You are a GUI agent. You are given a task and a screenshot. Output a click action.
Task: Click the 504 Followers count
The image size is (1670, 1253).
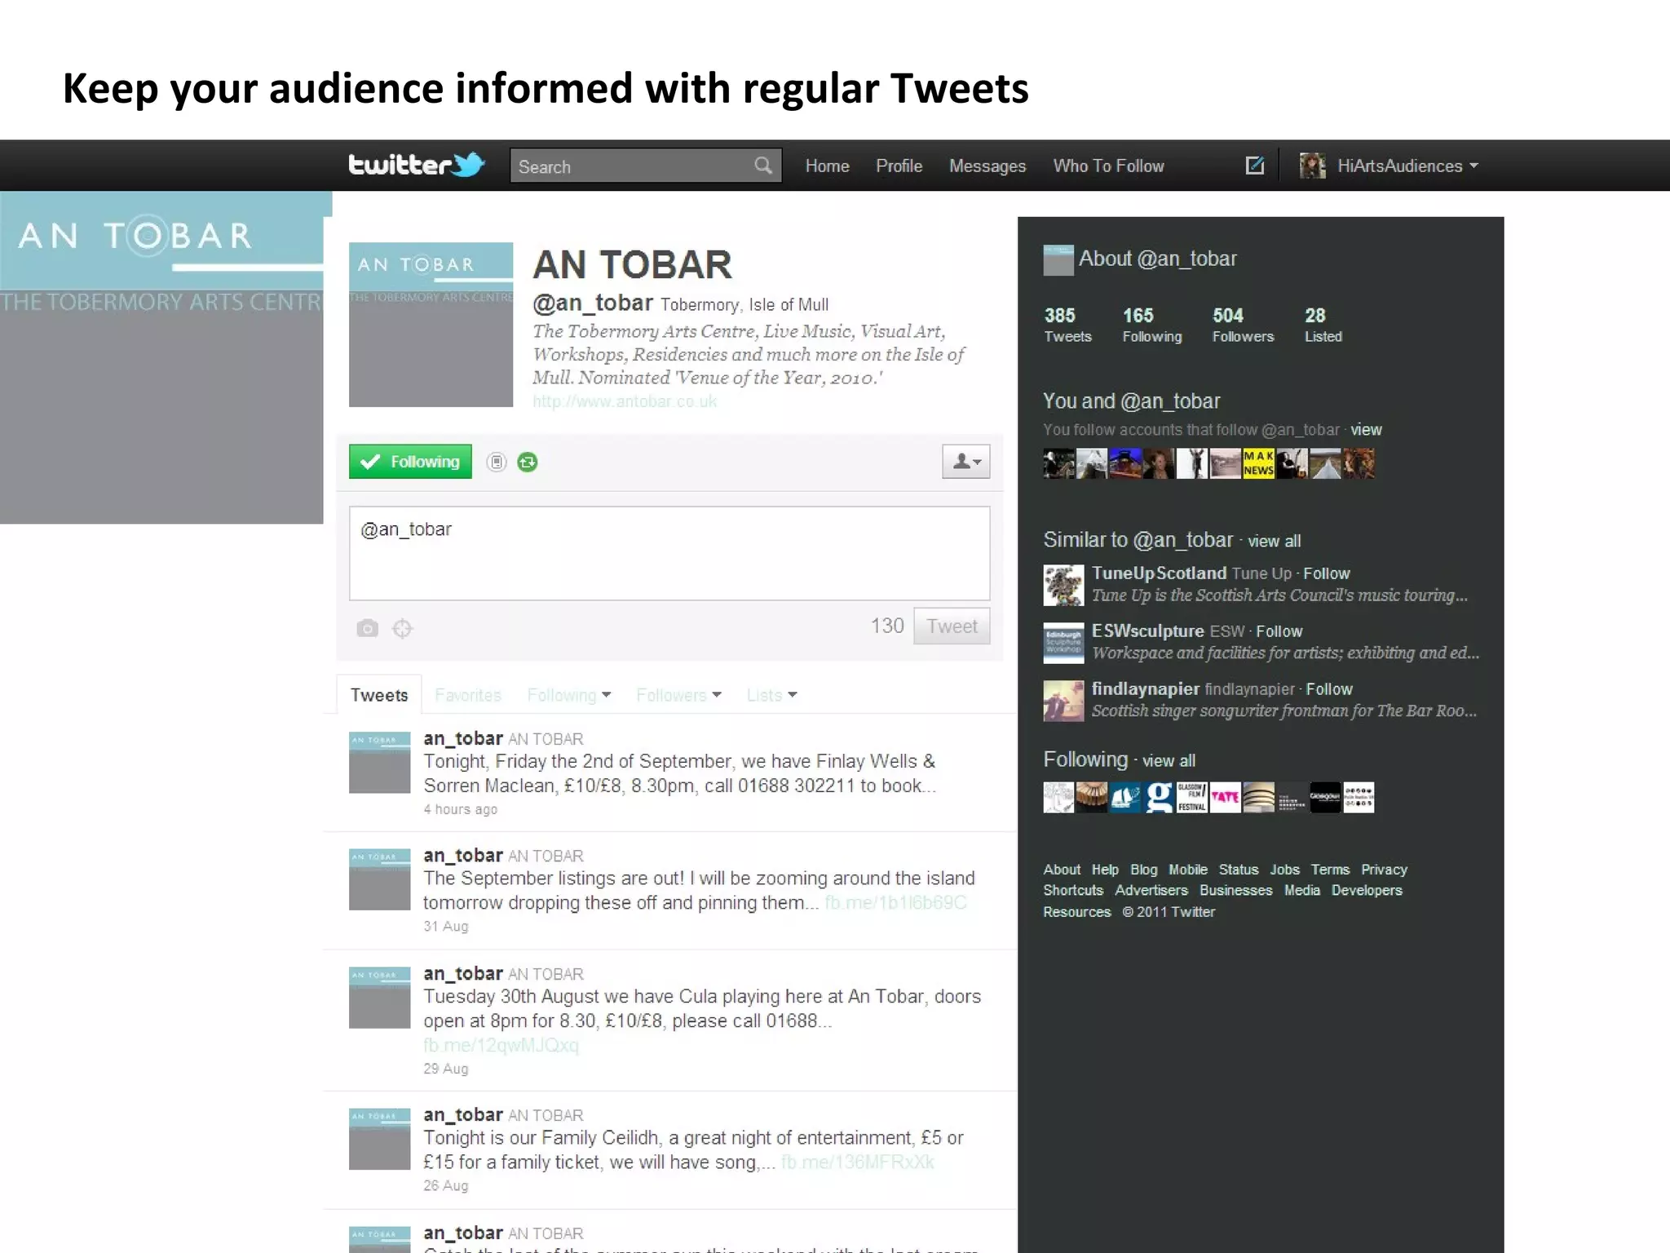pos(1243,325)
